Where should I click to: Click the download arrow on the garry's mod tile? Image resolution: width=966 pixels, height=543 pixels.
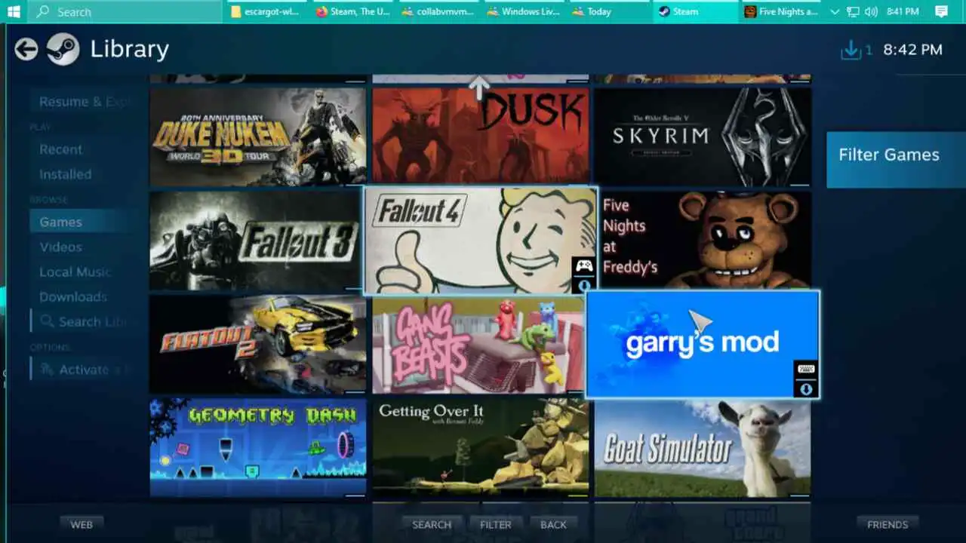point(805,389)
